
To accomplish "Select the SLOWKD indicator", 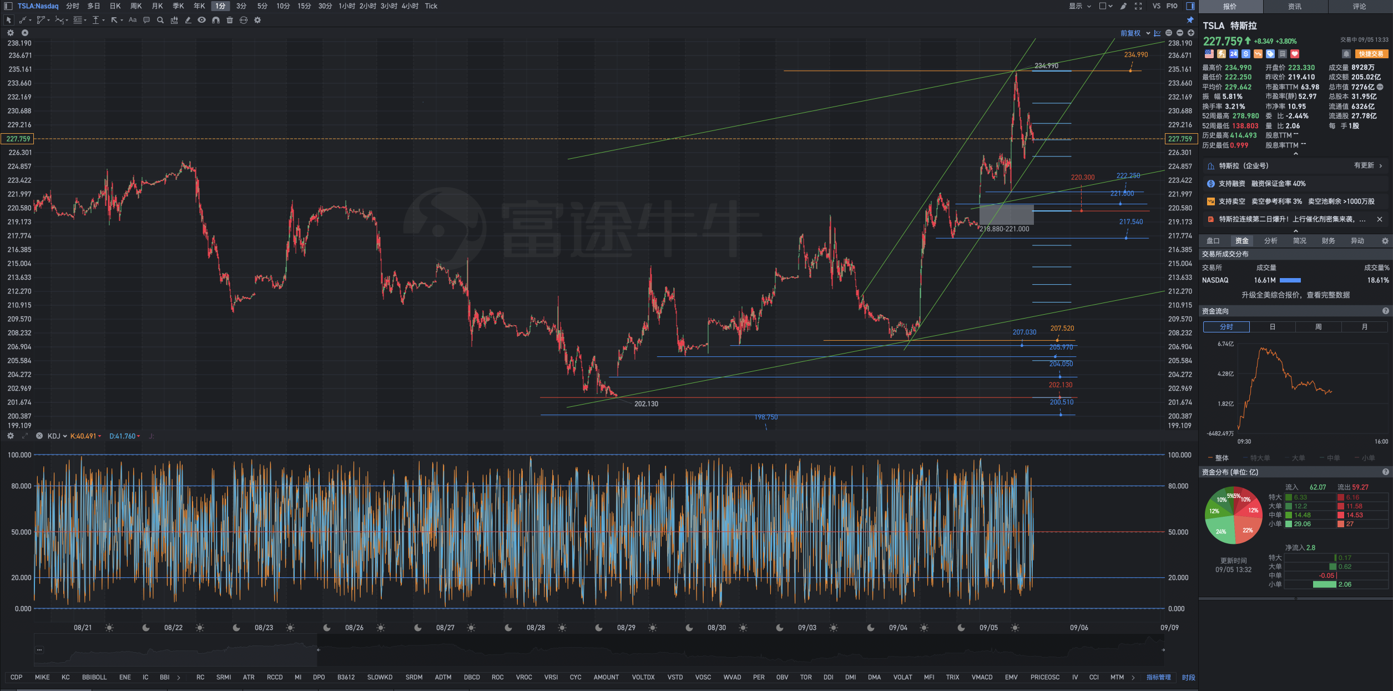I will click(x=380, y=677).
